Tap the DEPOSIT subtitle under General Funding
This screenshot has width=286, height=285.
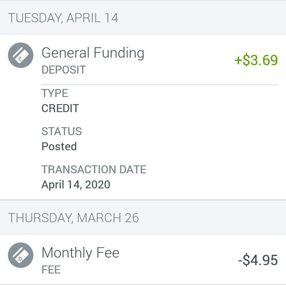point(64,70)
